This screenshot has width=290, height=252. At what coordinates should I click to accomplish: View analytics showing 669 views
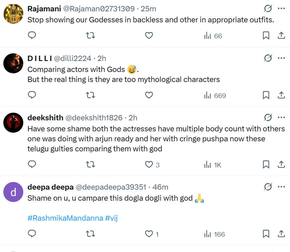click(x=215, y=95)
